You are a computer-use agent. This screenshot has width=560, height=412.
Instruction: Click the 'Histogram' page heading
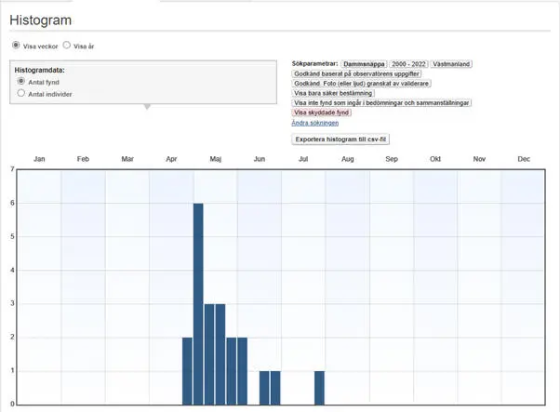(x=41, y=20)
